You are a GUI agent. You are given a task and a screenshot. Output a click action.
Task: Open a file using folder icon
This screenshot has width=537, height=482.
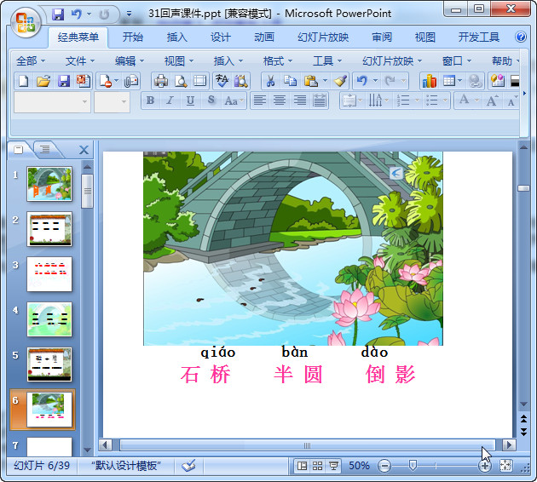(x=43, y=82)
